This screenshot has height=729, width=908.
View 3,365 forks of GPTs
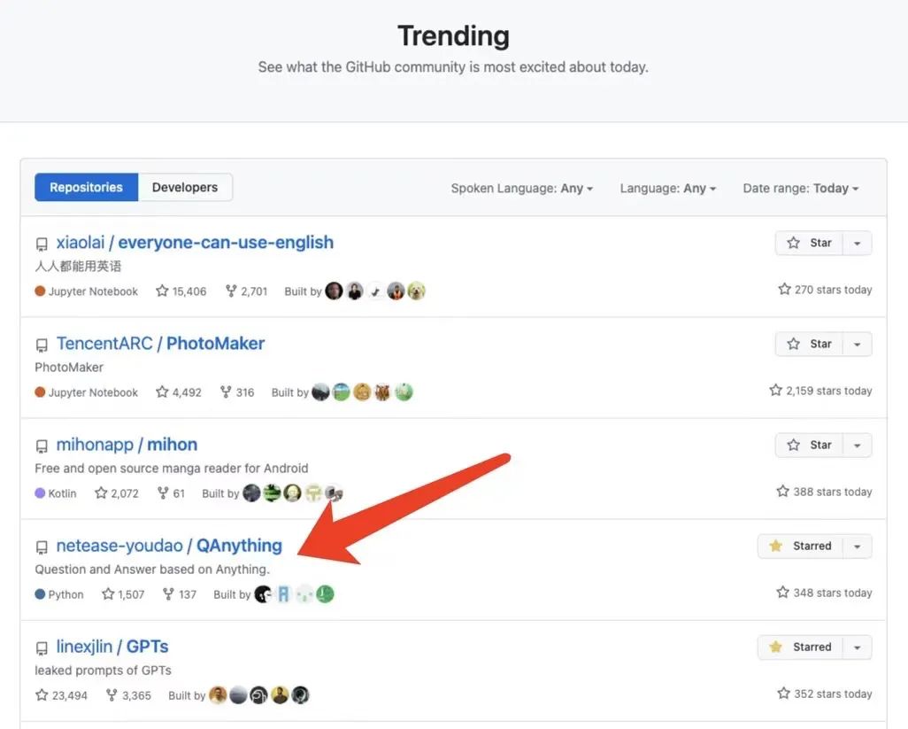coord(129,694)
